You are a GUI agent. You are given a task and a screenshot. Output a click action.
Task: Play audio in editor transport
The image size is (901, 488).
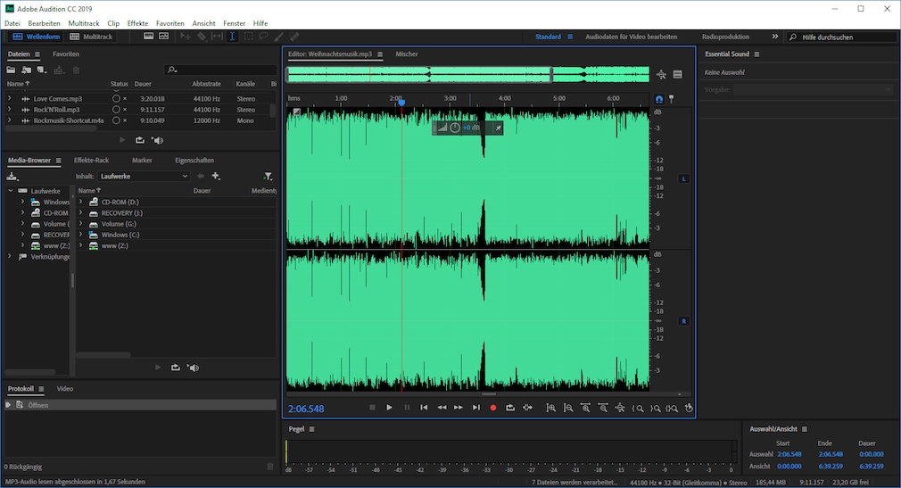(389, 408)
